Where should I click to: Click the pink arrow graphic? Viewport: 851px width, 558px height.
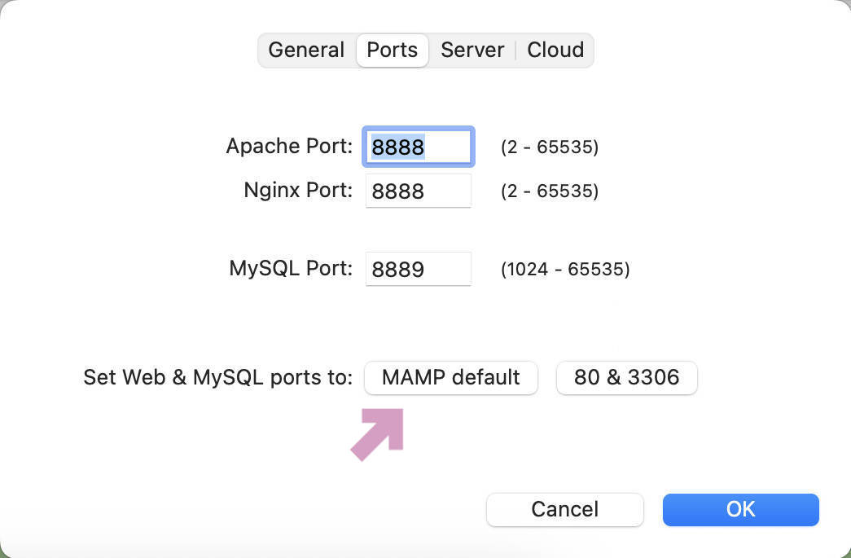point(376,434)
